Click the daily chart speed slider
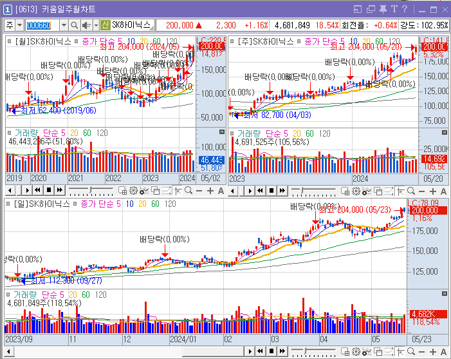Image resolution: width=451 pixels, height=359 pixels. pos(313,351)
